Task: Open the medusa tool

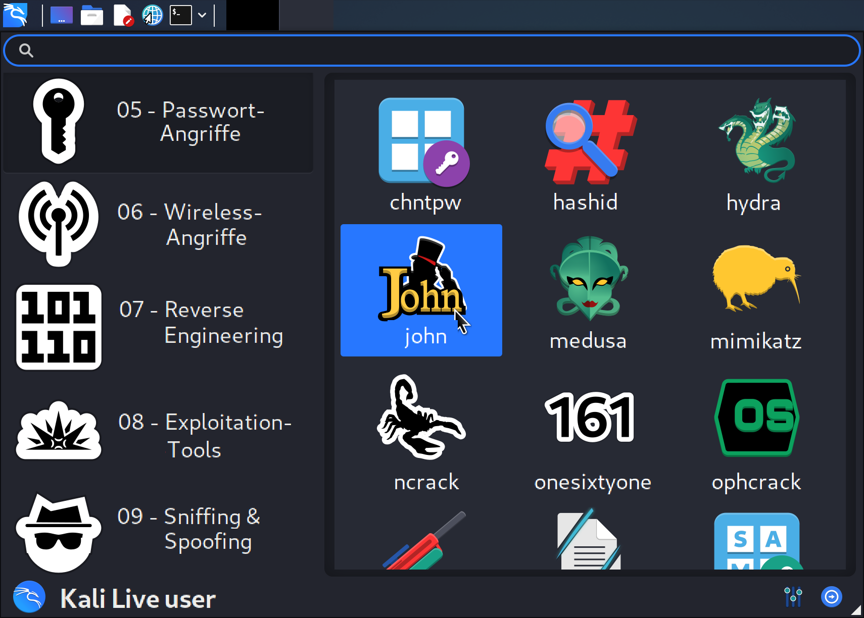Action: [588, 291]
